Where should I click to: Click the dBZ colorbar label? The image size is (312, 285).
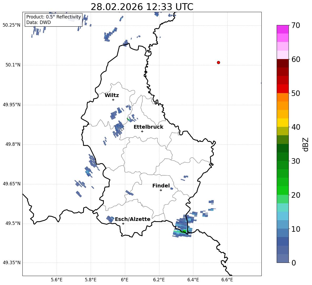(306, 144)
